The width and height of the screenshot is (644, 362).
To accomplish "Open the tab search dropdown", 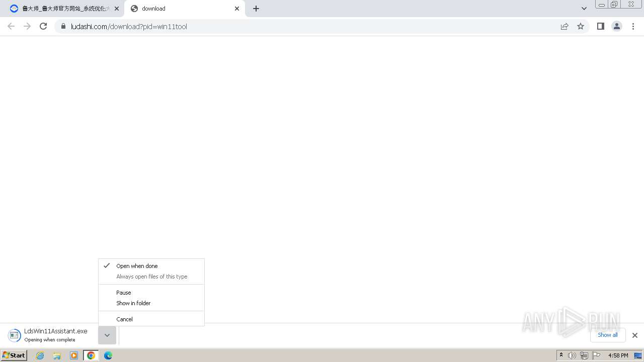I will coord(584,9).
